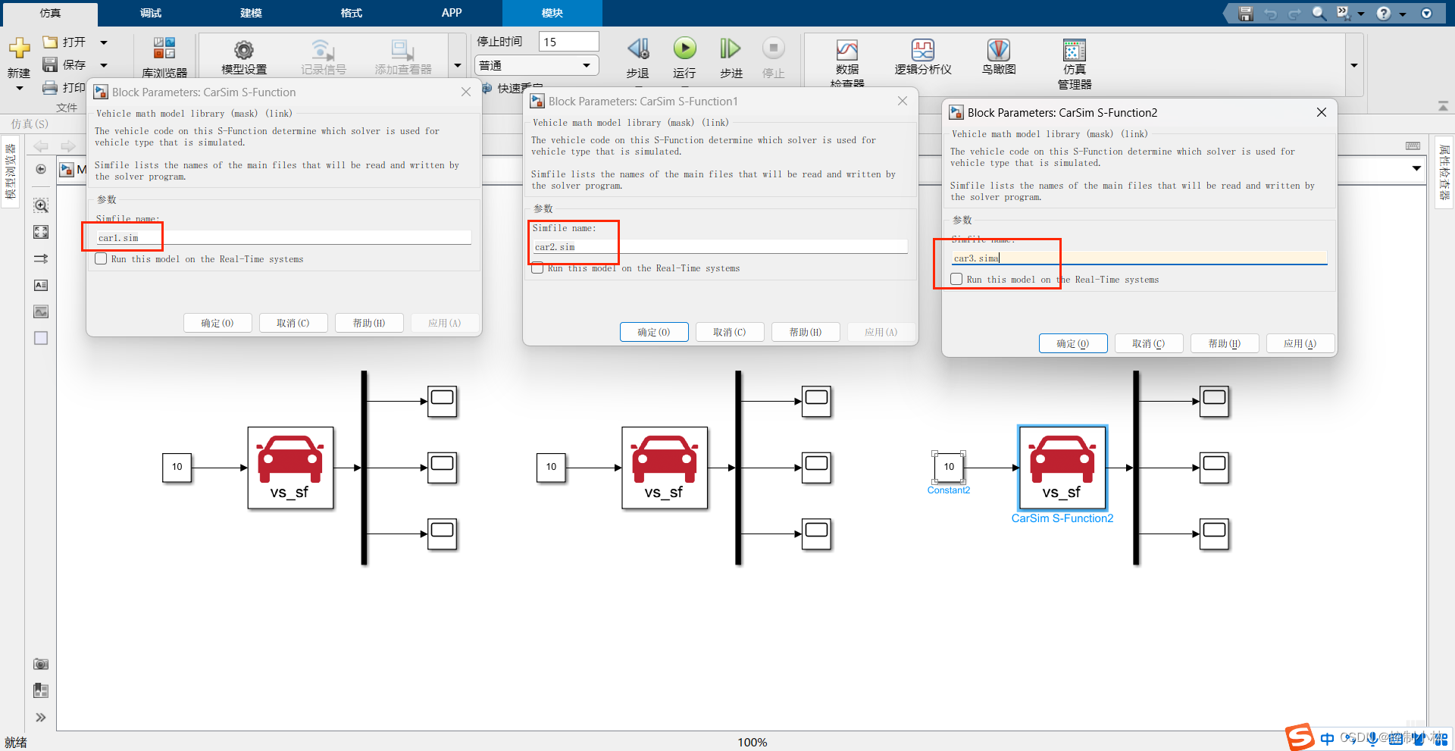Close the CarSim S-Function2 dialog
This screenshot has height=751, width=1455.
click(1322, 112)
